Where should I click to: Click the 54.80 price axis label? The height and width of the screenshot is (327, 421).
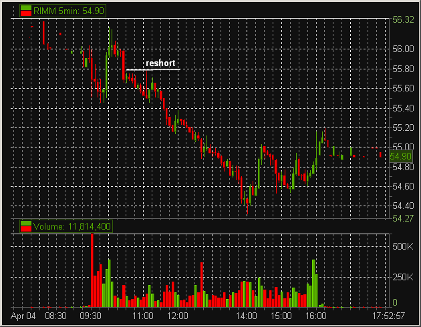(x=403, y=168)
